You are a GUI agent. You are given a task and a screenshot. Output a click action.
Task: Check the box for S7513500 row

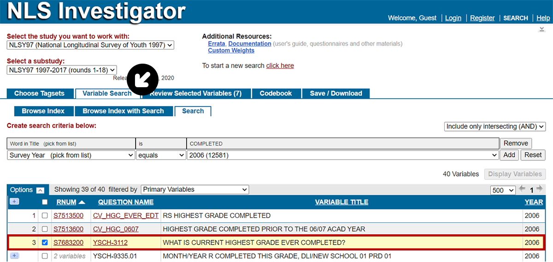[x=45, y=215]
